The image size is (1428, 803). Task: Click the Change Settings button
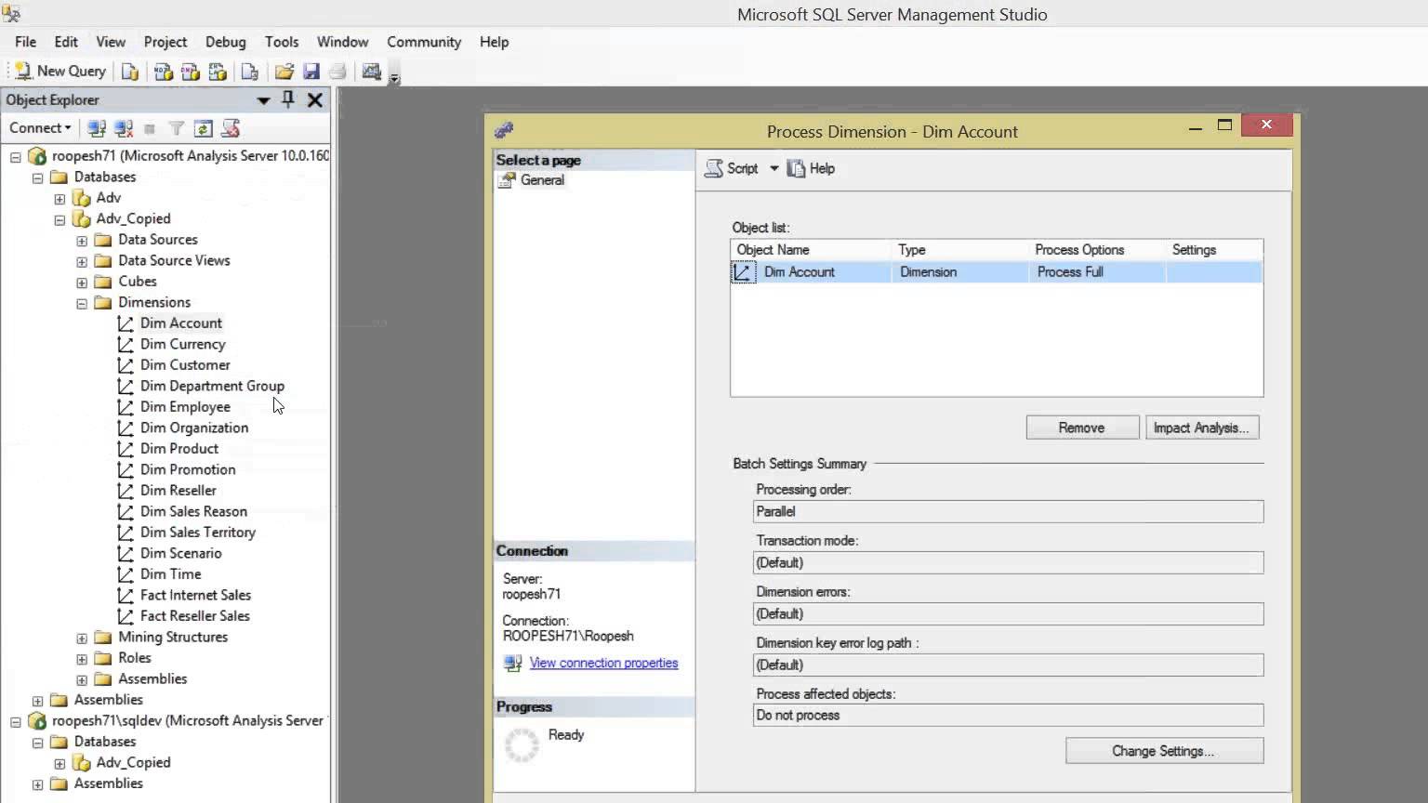click(1164, 751)
